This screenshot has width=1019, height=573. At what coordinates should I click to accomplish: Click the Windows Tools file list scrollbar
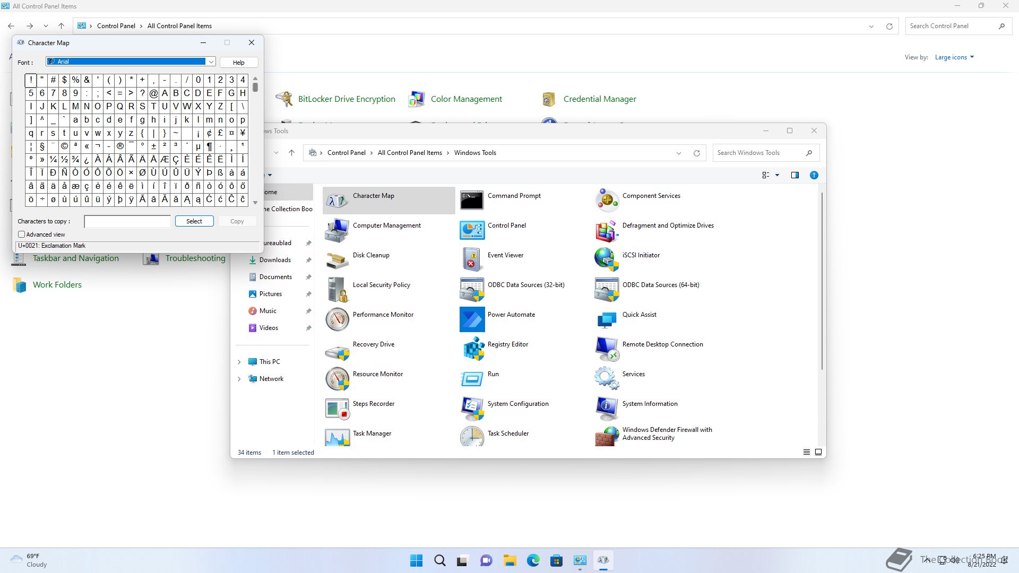click(822, 281)
